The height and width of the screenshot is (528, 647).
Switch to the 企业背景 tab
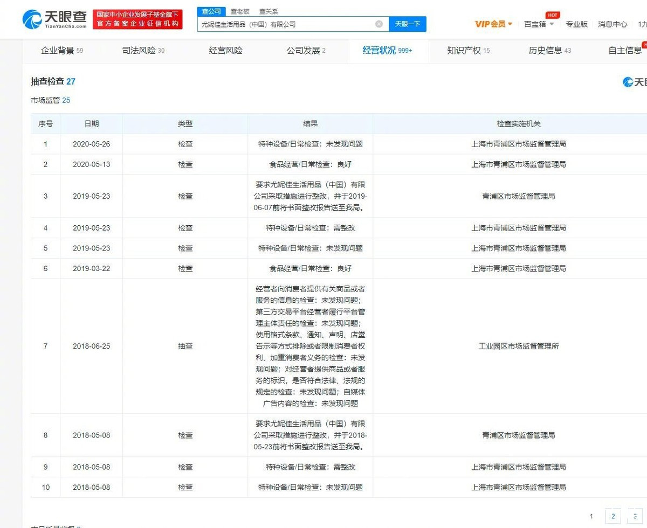coord(62,51)
